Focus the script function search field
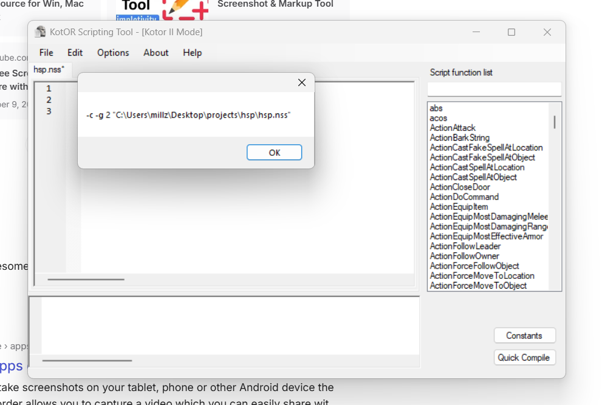Viewport: 602px width, 405px height. point(494,89)
